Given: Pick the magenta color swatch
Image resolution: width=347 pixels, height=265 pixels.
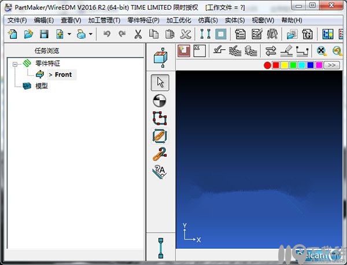Looking at the screenshot, I should [x=319, y=65].
